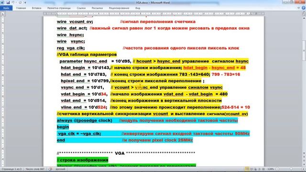Open the Файл tab
The image size is (306, 172).
pos(6,8)
